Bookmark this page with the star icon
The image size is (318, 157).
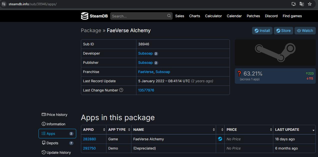310,4
